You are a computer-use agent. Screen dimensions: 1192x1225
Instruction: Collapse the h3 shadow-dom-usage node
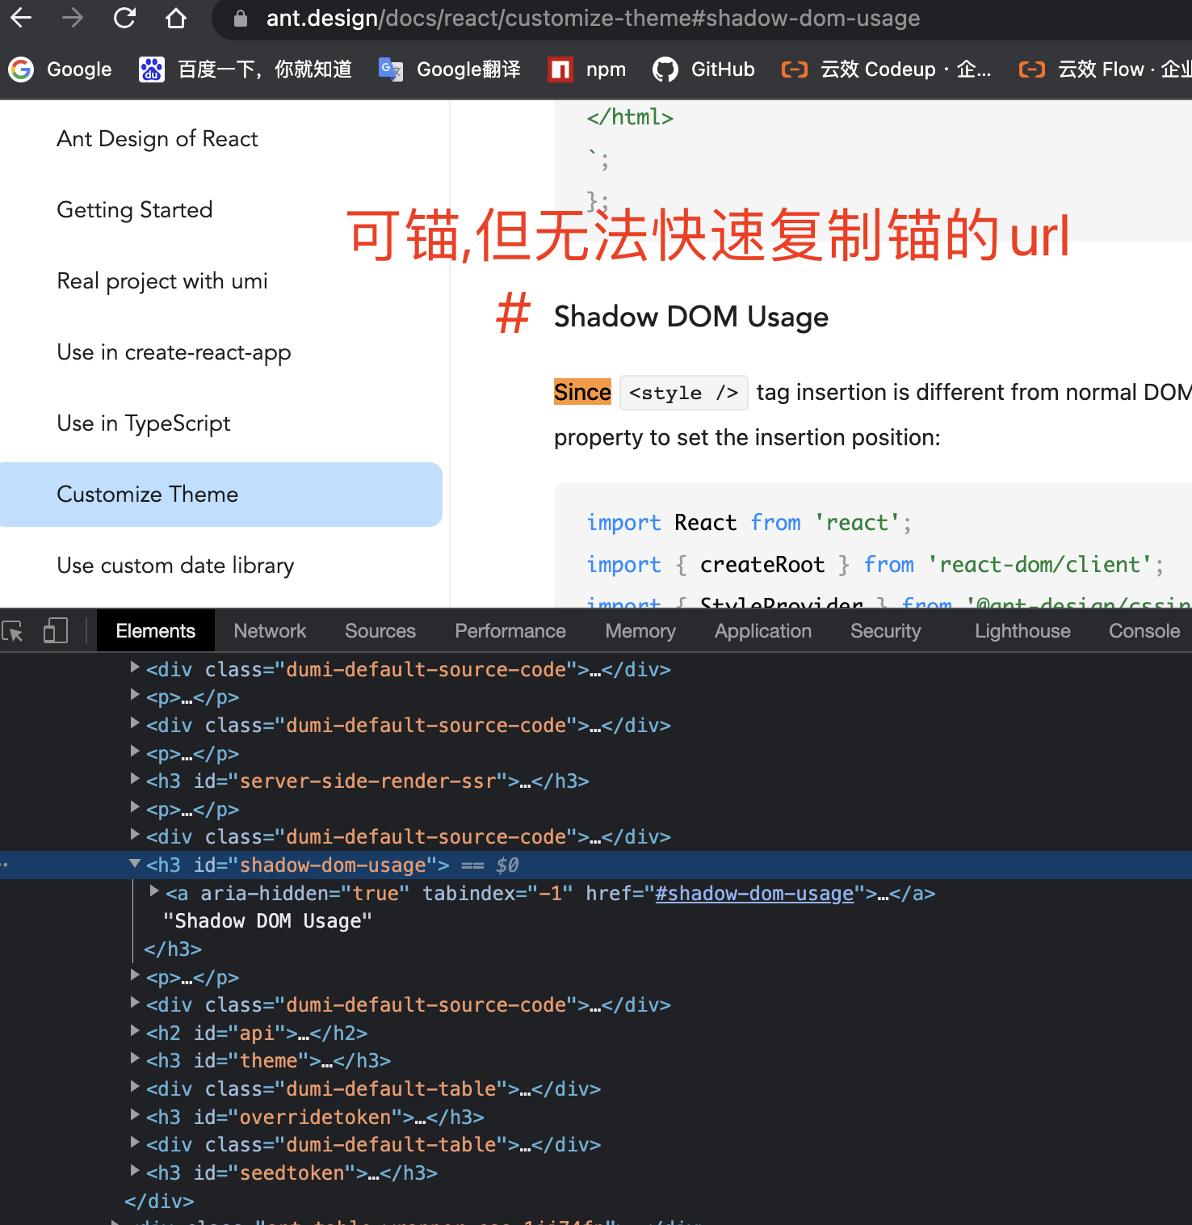tap(134, 864)
